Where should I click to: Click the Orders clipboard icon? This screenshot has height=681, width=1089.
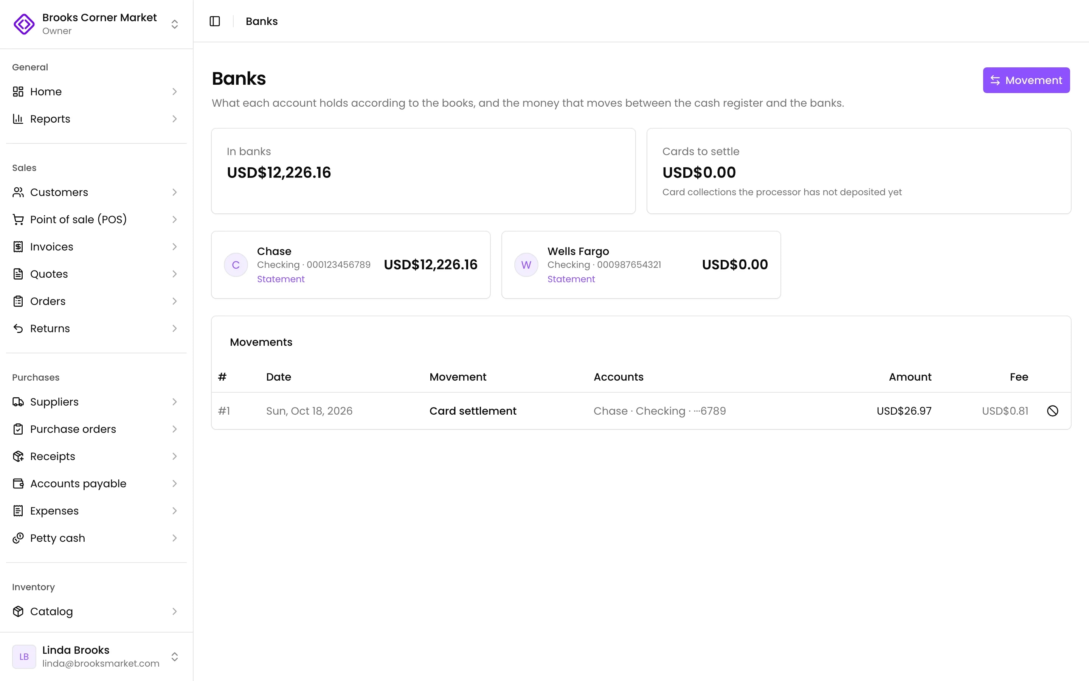pos(18,301)
